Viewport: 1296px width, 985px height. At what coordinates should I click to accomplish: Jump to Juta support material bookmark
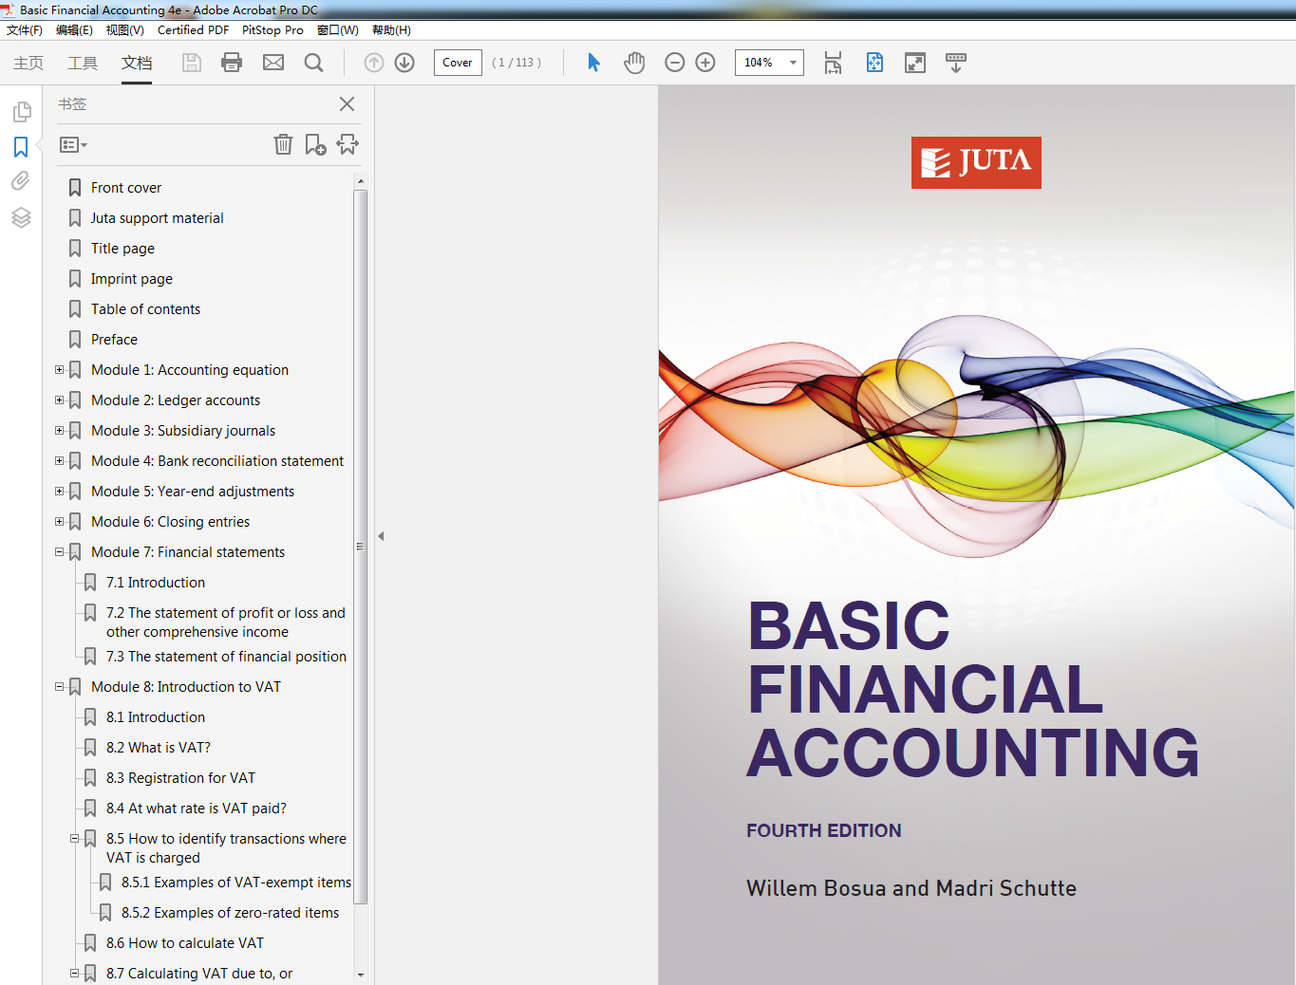158,218
